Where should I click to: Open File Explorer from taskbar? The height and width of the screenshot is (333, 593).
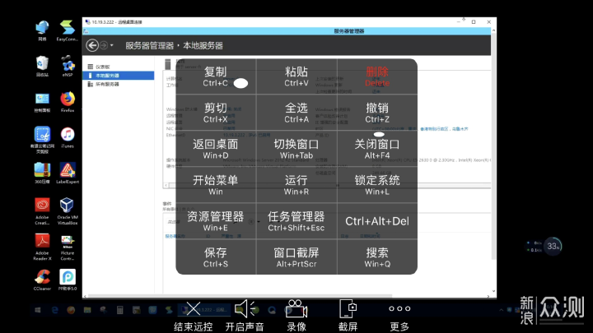point(87,310)
